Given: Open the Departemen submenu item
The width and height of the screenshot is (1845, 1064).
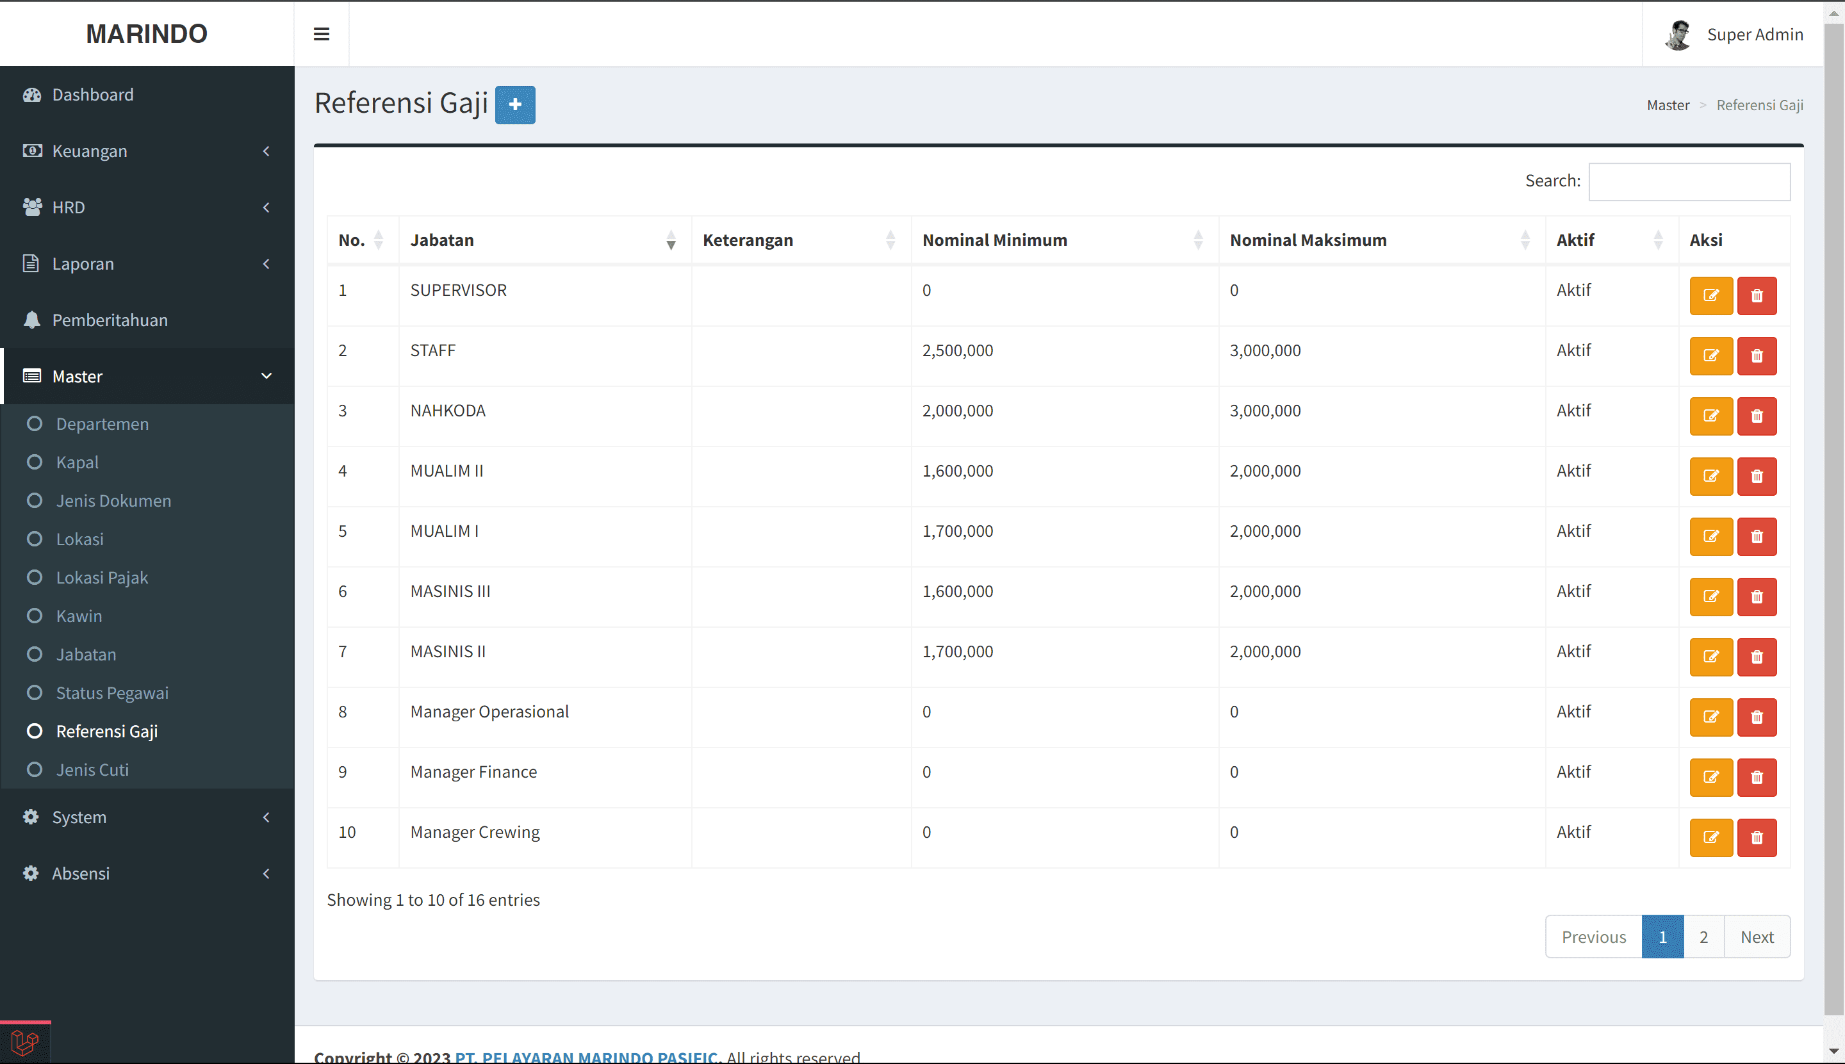Looking at the screenshot, I should click(x=102, y=424).
